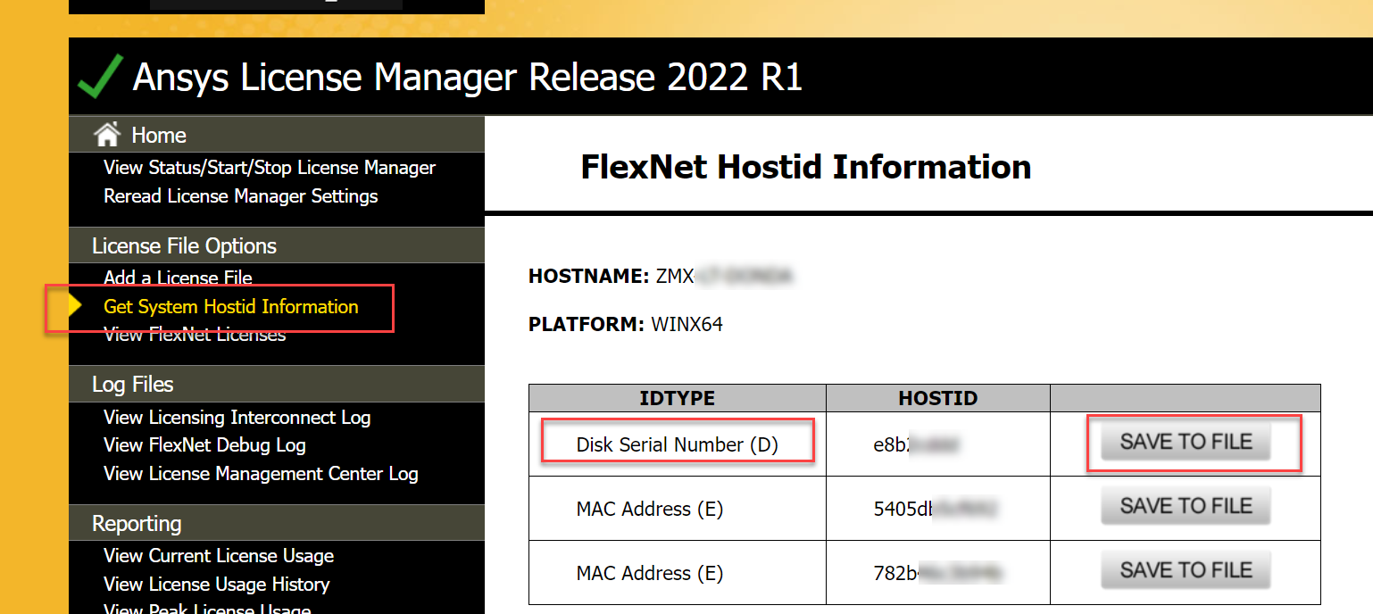Open View Peak License Usage
This screenshot has height=614, width=1373.
point(207,610)
